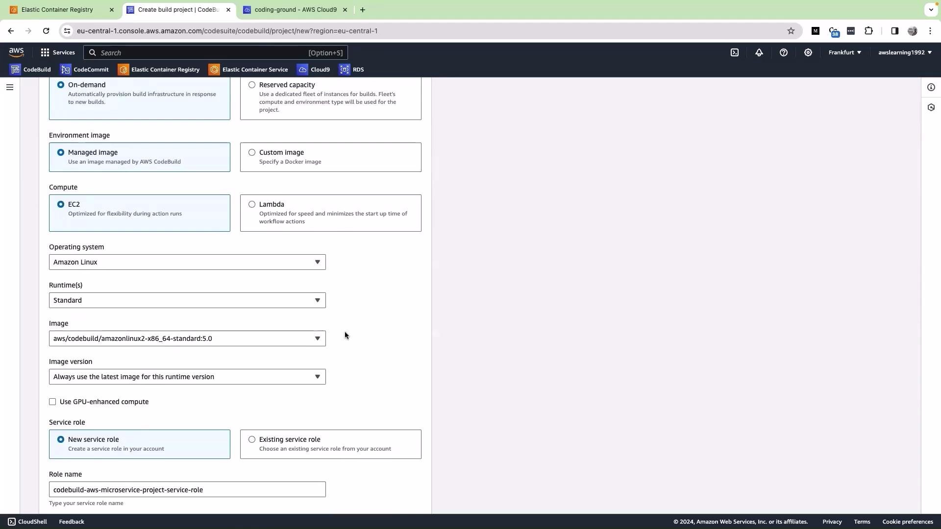This screenshot has width=941, height=529.
Task: View site information icon in address bar
Action: (x=67, y=31)
